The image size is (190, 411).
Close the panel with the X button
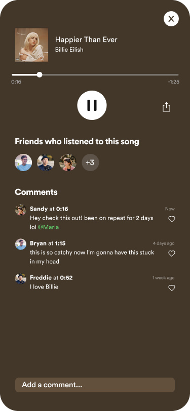pyautogui.click(x=171, y=19)
